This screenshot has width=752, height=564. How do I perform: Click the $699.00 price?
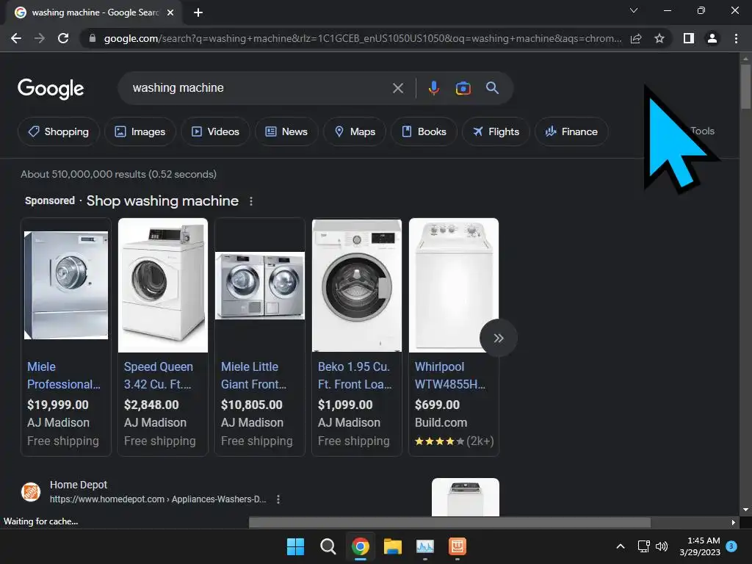438,405
